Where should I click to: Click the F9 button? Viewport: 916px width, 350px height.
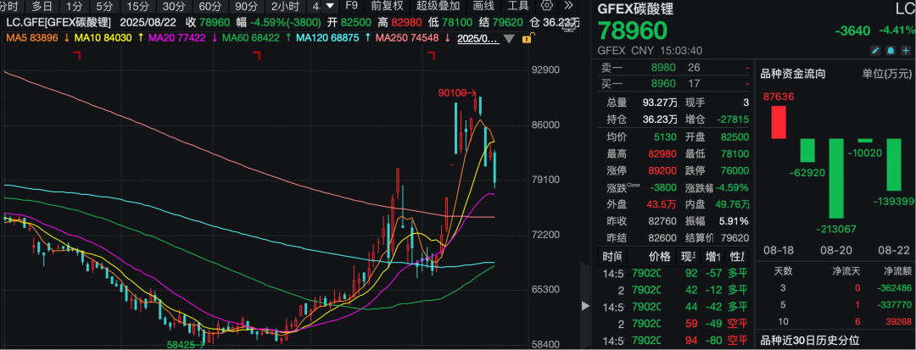click(351, 7)
